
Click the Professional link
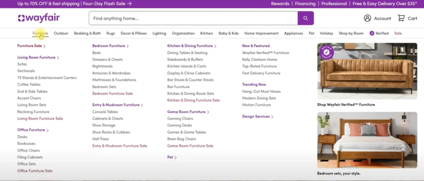pyautogui.click(x=334, y=4)
